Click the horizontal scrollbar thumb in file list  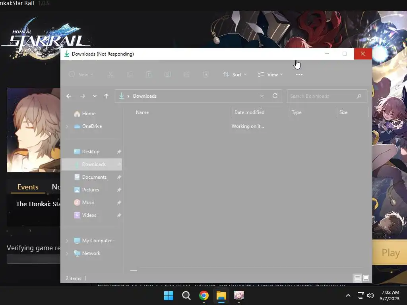pyautogui.click(x=134, y=270)
